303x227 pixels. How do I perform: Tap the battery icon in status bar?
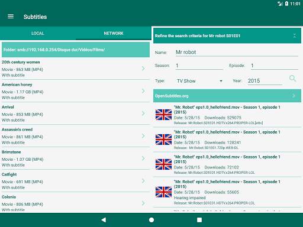(x=286, y=4)
